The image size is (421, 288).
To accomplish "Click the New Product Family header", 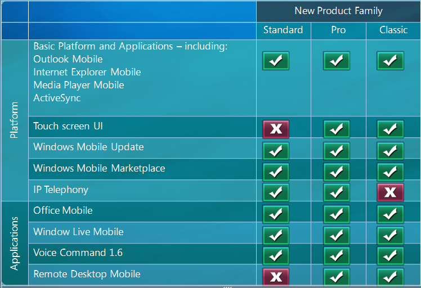I will coord(338,11).
